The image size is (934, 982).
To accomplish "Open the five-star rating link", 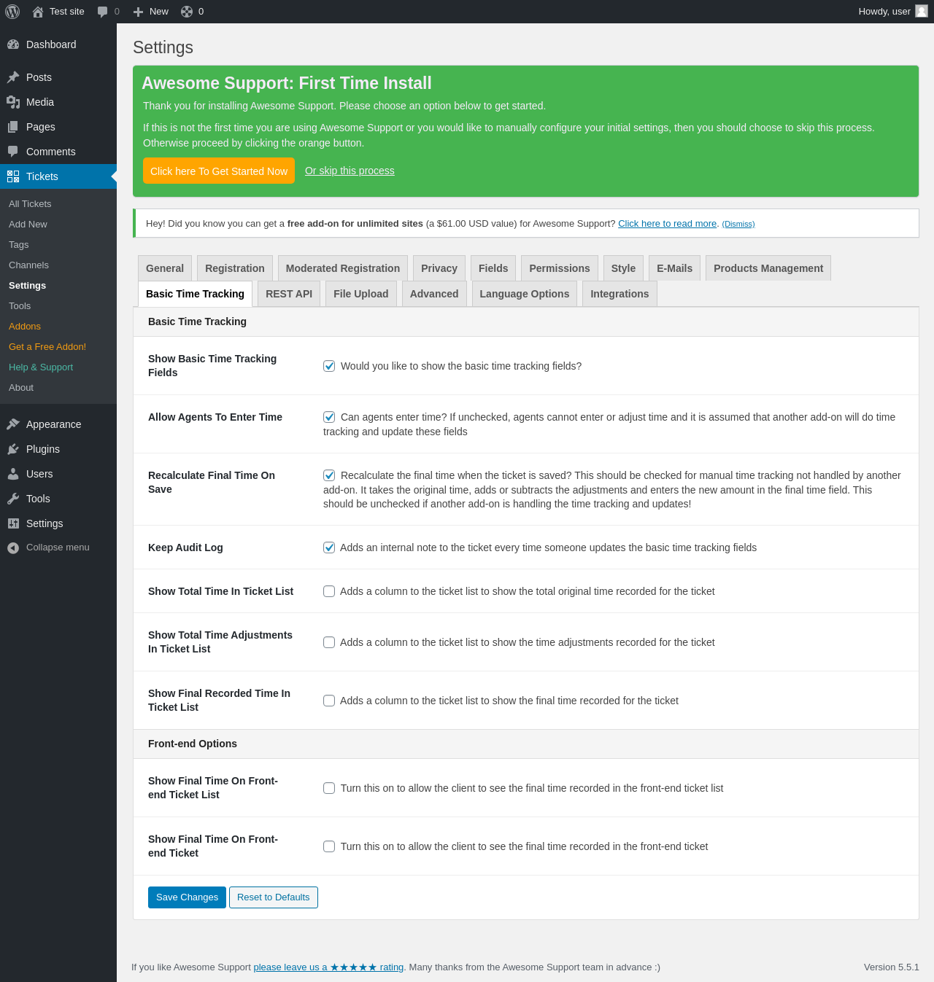I will [x=328, y=967].
